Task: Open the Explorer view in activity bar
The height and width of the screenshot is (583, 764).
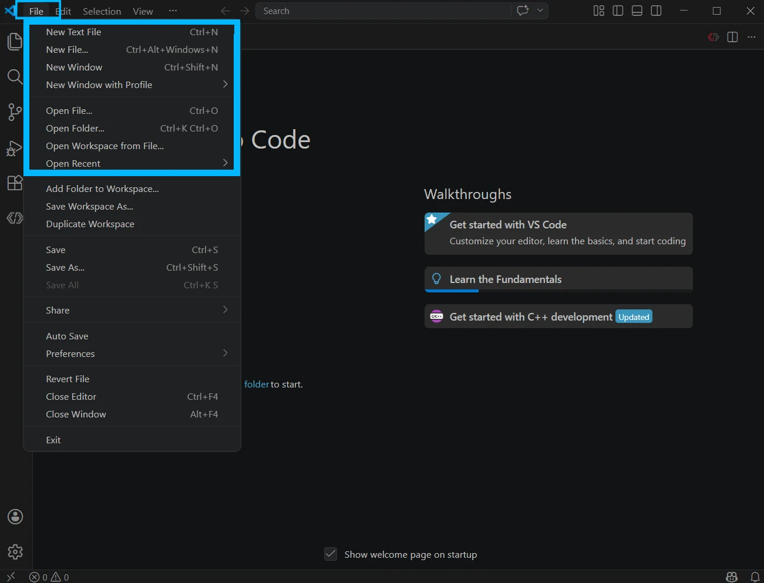Action: pyautogui.click(x=15, y=42)
